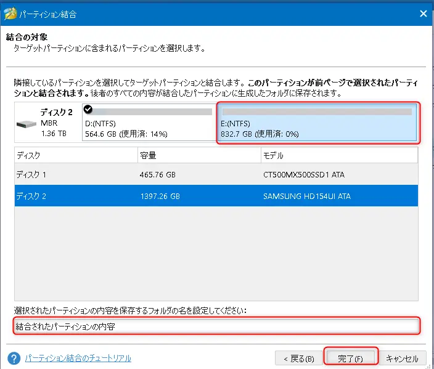Click the SAMSUNG HD154UI ATA model cell

coord(306,197)
